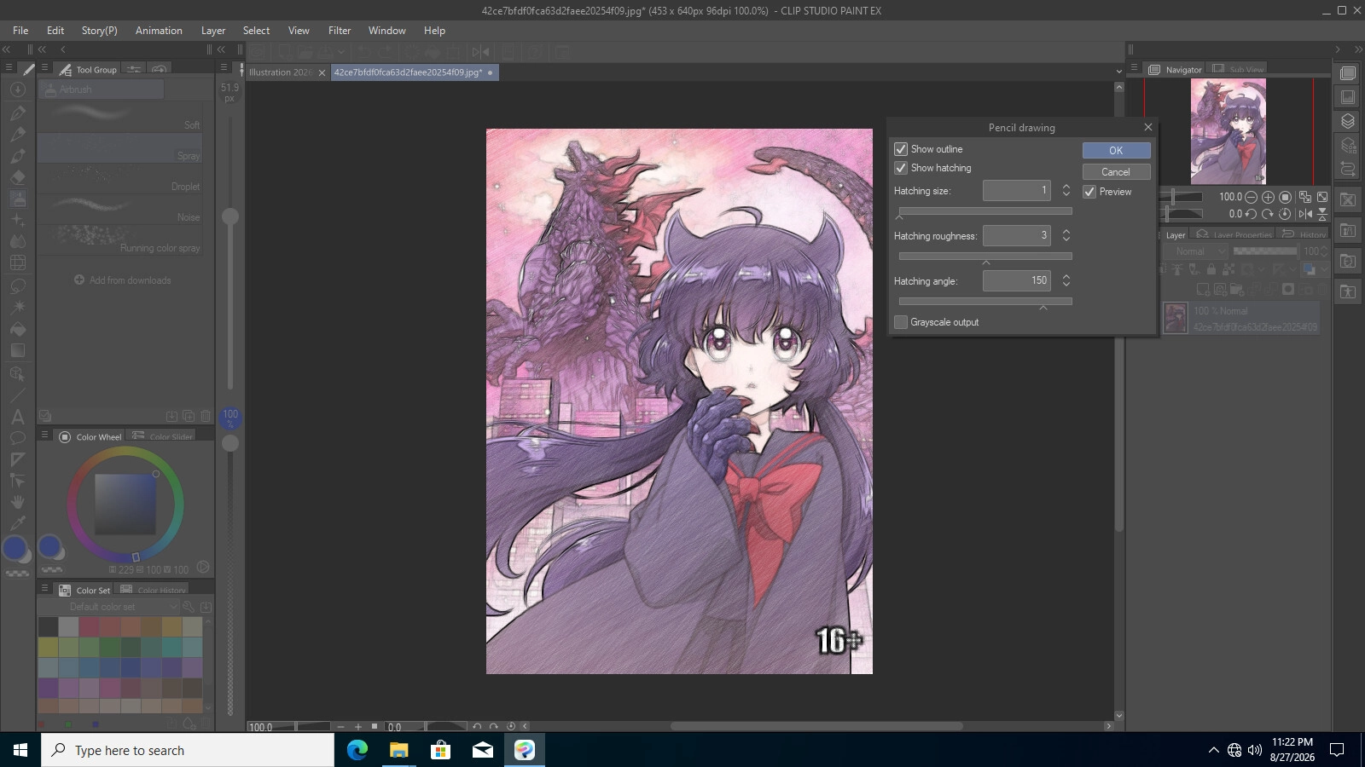Open the Navigator panel menu
This screenshot has width=1365, height=767.
click(1135, 68)
